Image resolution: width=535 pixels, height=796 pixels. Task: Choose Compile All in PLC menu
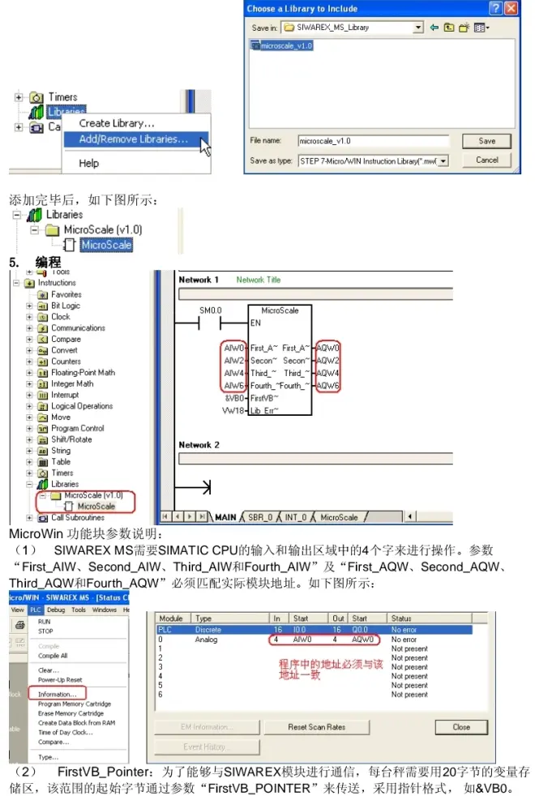tap(53, 656)
